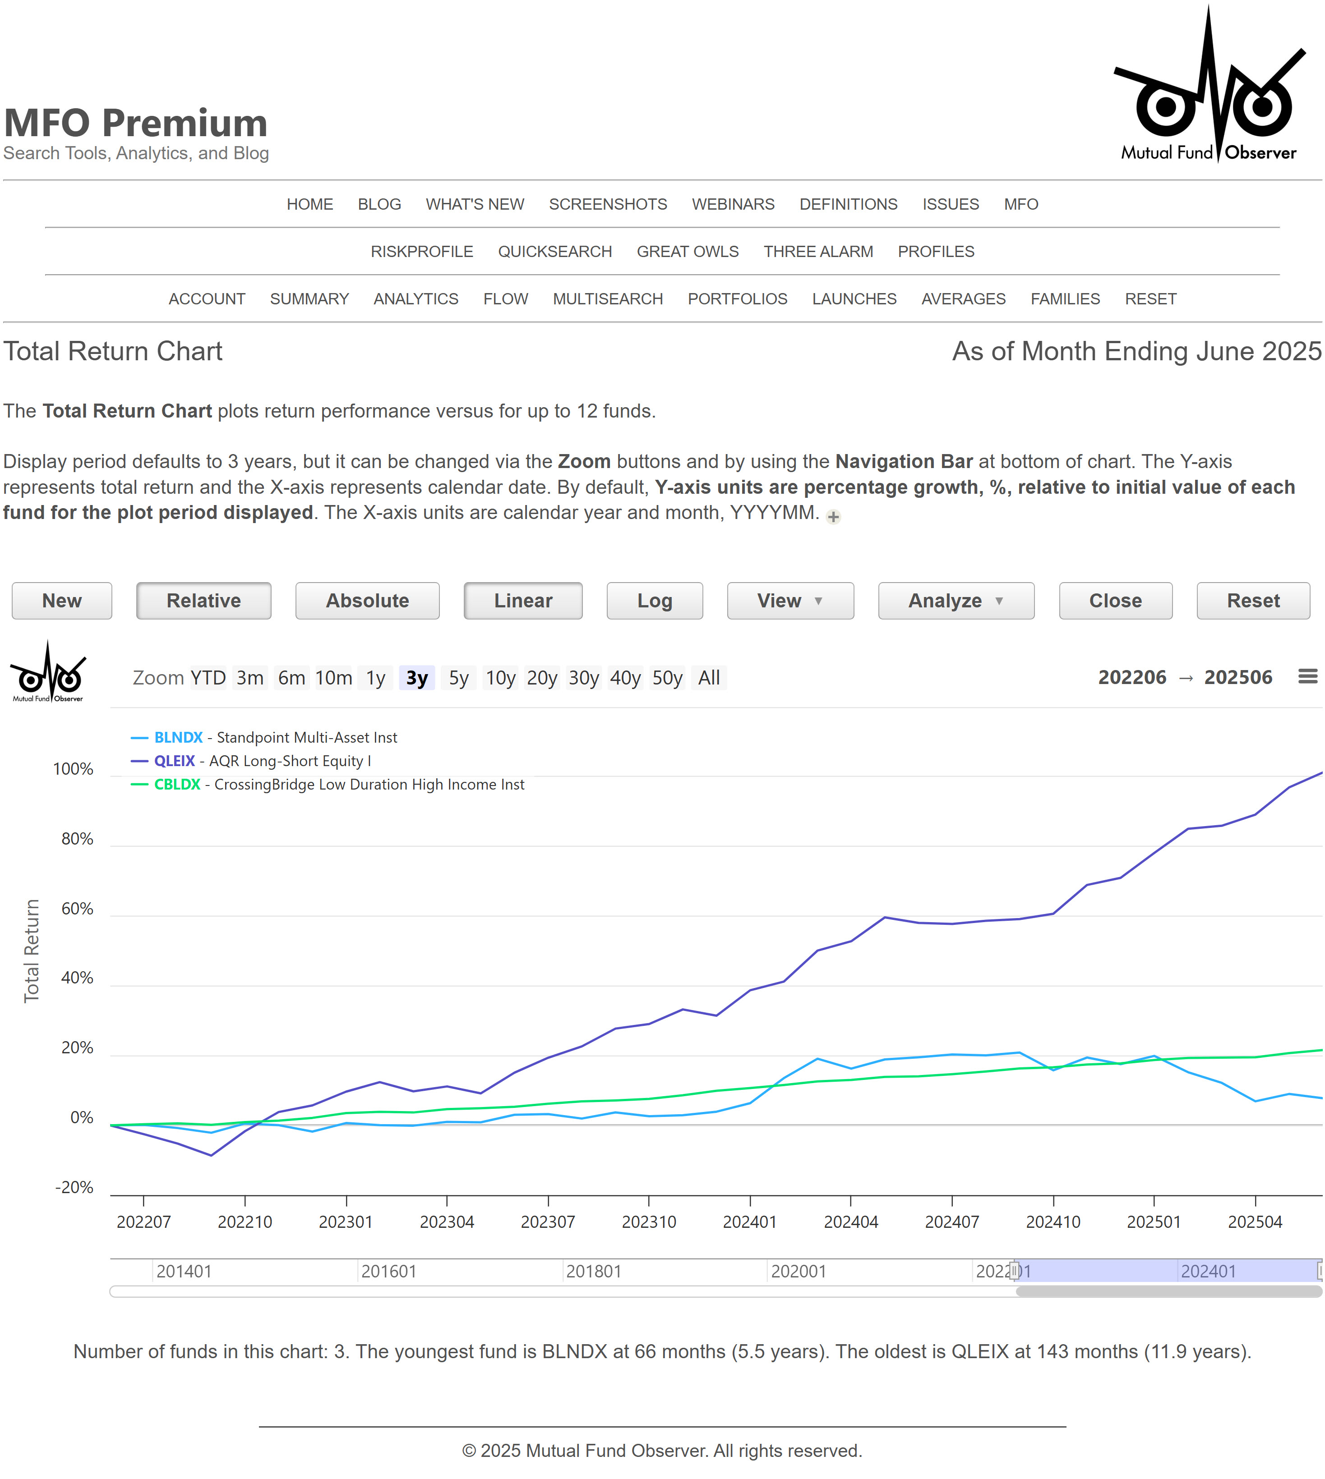The height and width of the screenshot is (1479, 1325).
Task: Select the 5y zoom button
Action: coord(458,677)
